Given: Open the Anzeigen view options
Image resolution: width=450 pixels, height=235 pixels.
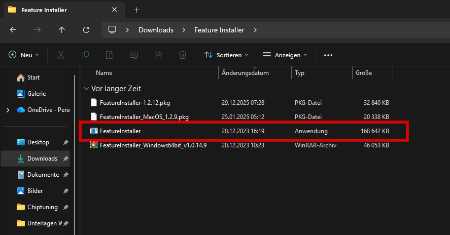Looking at the screenshot, I should point(285,55).
